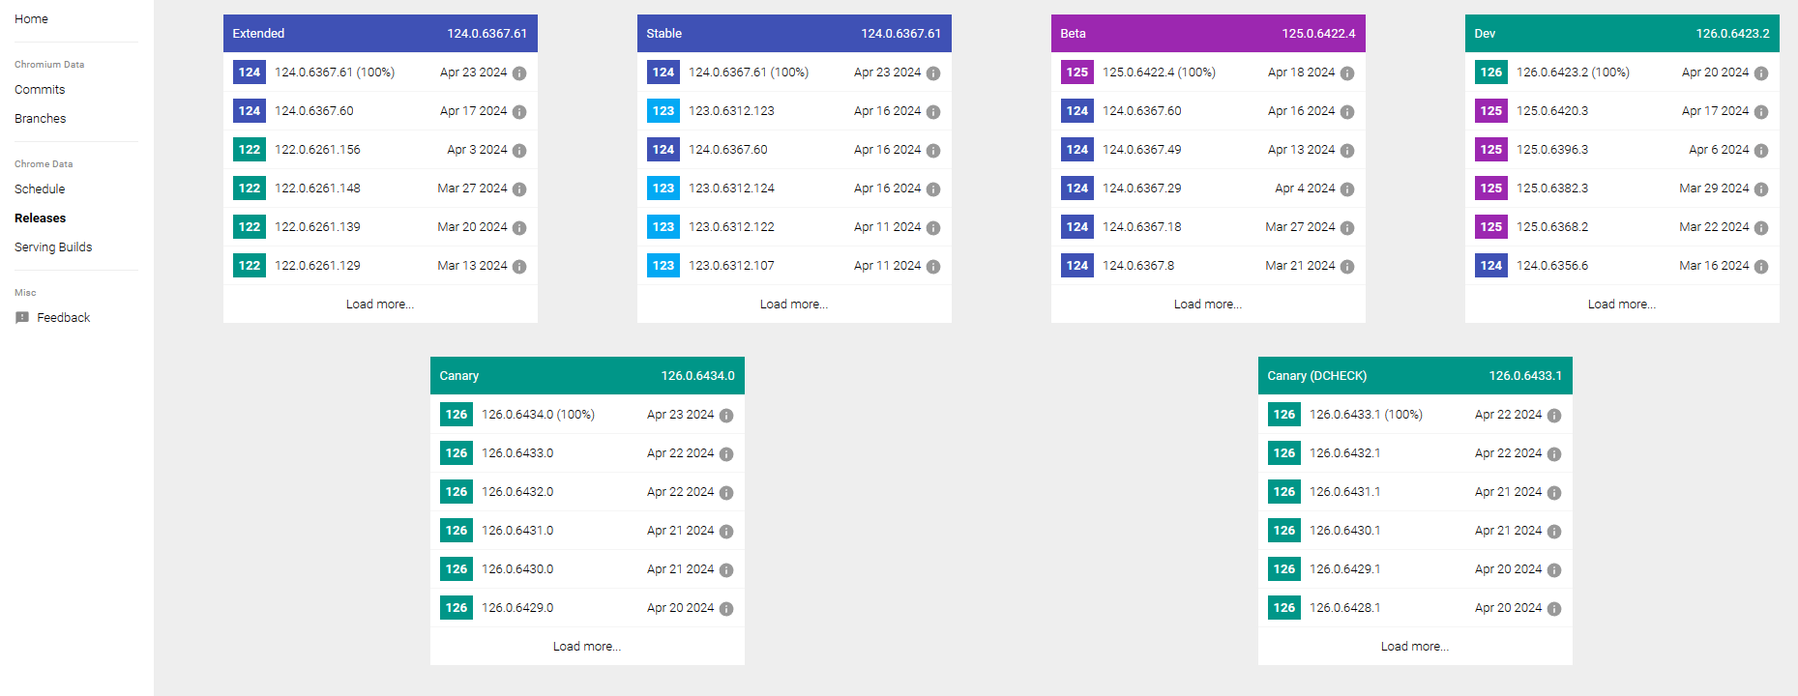Select version 124.0.6367.18 in Beta
1798x696 pixels.
[1142, 227]
